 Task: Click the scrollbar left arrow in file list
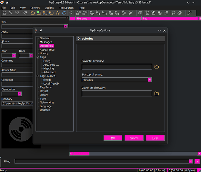[x=71, y=153]
